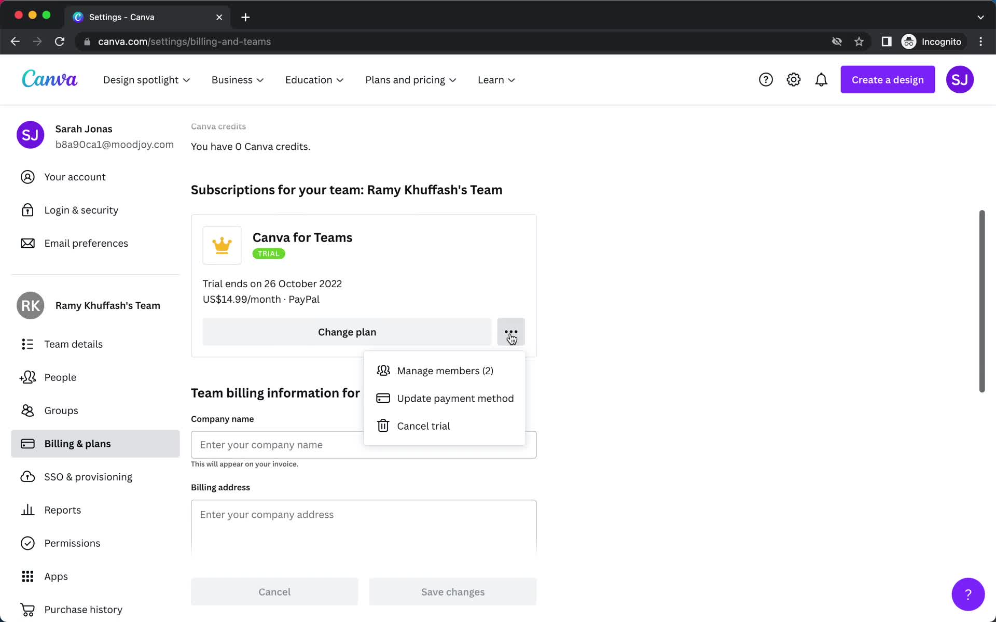Expand the Education dropdown menu
This screenshot has height=622, width=996.
[x=314, y=80]
